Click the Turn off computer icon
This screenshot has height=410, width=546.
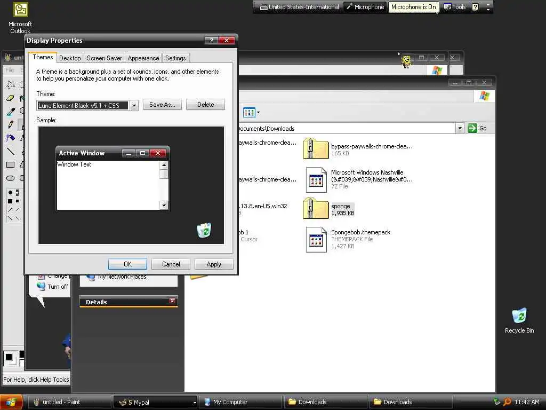[x=41, y=286]
